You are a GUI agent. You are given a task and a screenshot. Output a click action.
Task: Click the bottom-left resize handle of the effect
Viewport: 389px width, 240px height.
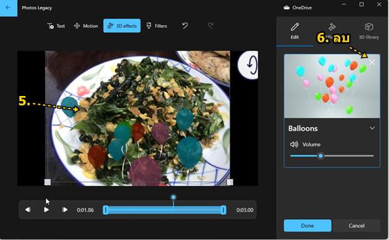point(47,183)
